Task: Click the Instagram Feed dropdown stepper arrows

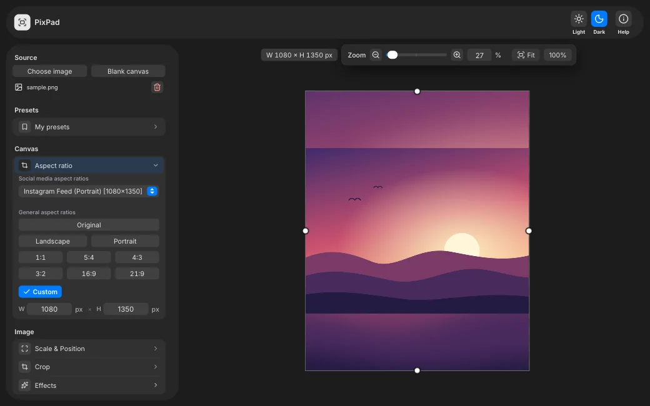Action: (x=152, y=191)
